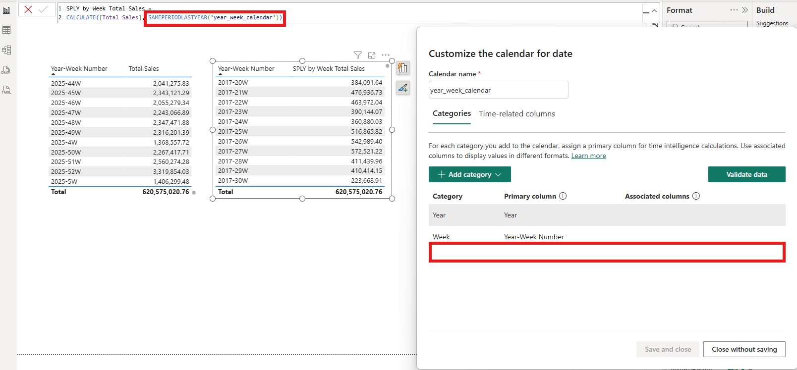Click info icon beside Associated columns
This screenshot has height=370, width=797.
tap(696, 196)
